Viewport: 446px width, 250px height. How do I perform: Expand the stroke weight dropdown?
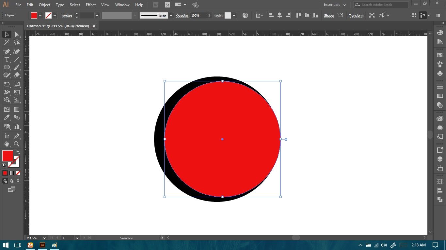(x=97, y=15)
